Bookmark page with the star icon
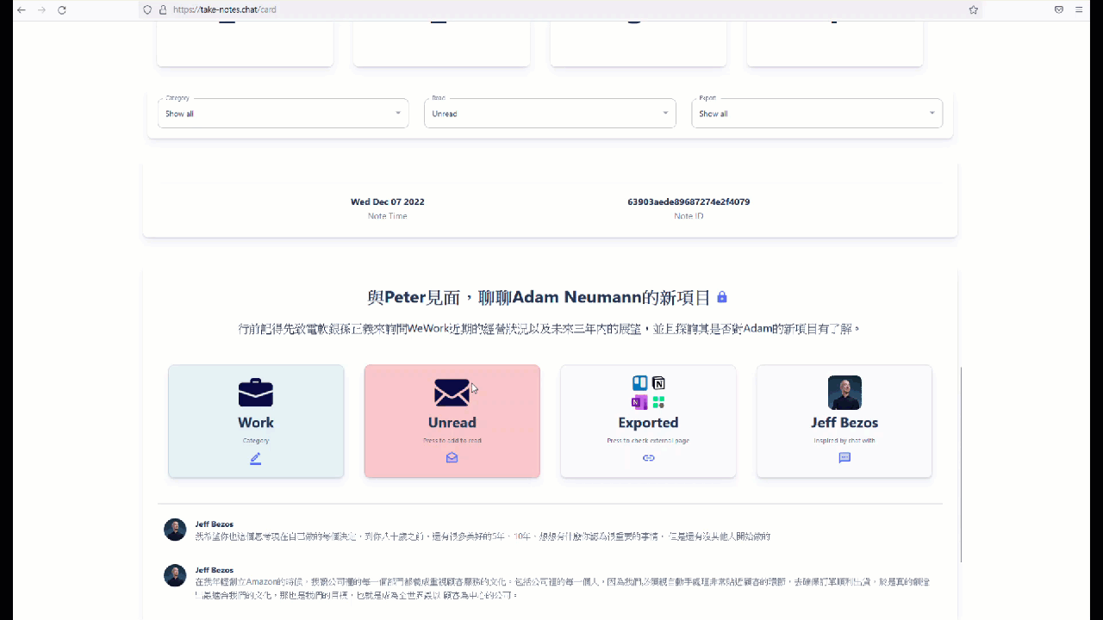Screen dimensions: 1103x620 973,9
